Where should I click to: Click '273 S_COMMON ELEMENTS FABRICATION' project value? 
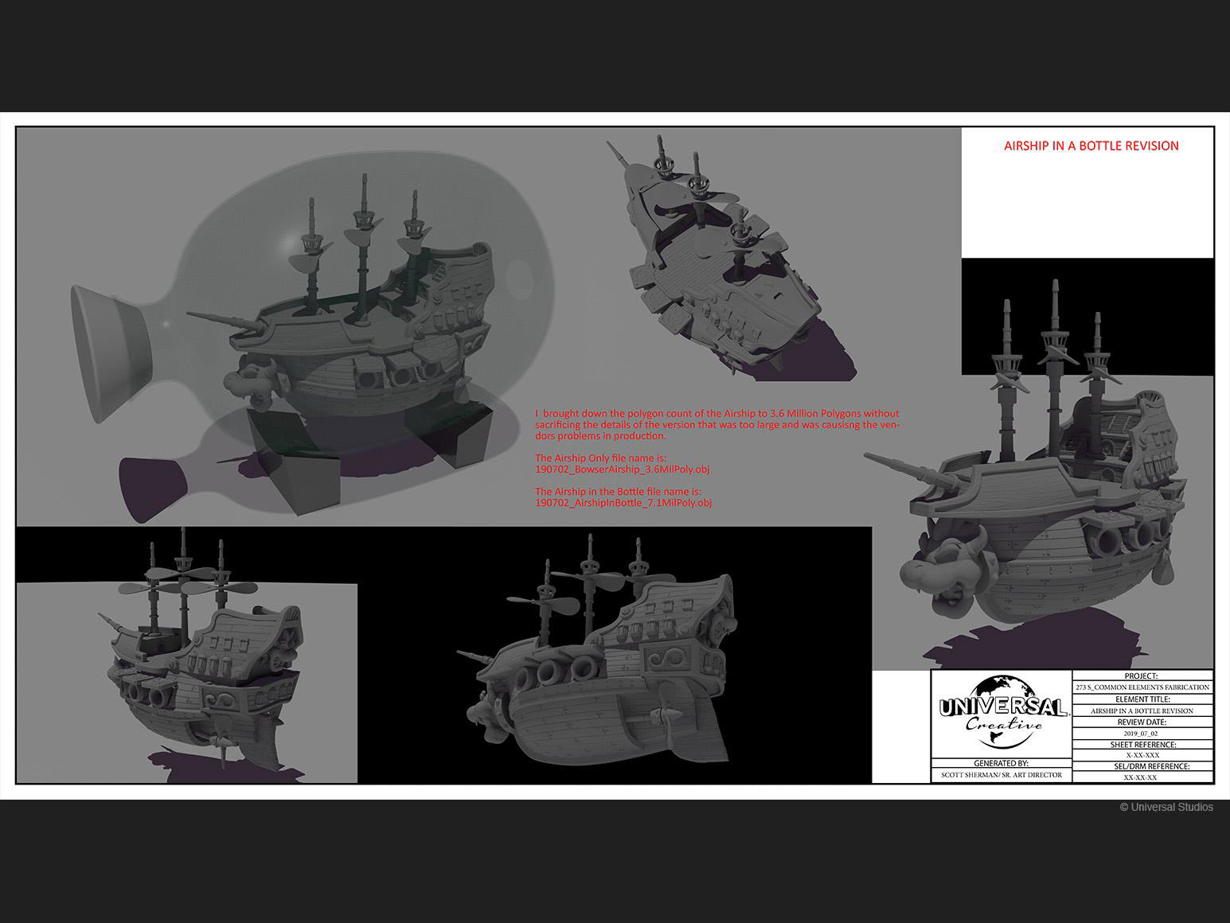[1142, 687]
